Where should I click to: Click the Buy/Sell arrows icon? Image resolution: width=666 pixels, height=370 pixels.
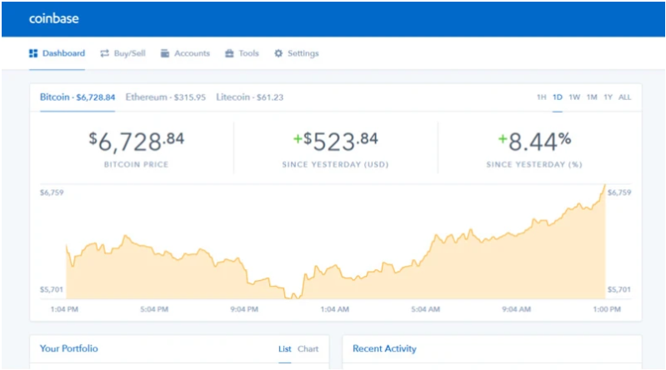pos(105,53)
